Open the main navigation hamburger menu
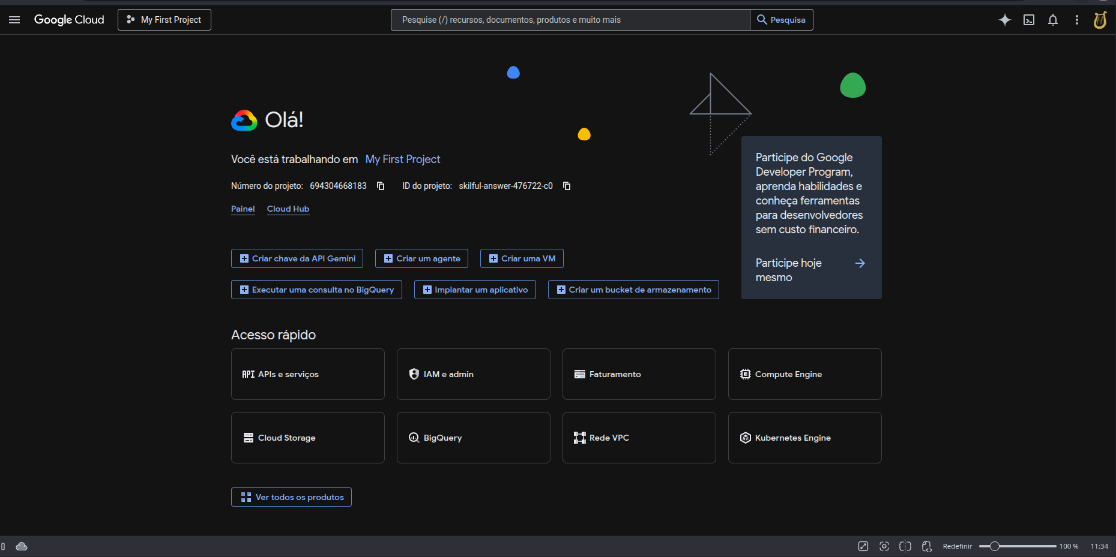 [x=14, y=20]
